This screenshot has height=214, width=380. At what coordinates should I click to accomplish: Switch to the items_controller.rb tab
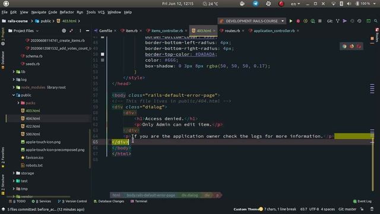point(167,31)
